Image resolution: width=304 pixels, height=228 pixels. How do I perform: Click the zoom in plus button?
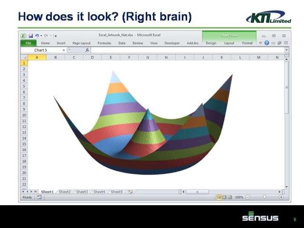coord(281,197)
